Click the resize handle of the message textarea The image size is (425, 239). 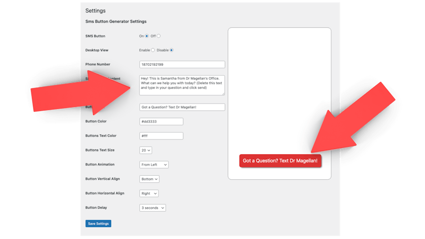(x=223, y=94)
